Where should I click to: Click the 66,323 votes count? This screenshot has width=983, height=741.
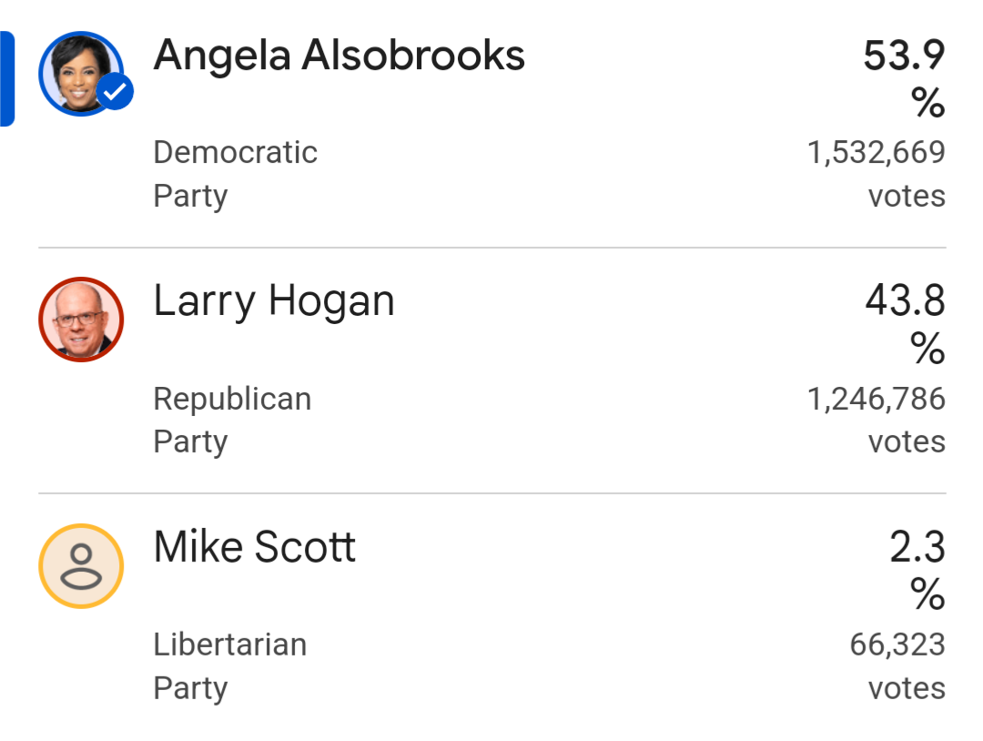897,665
